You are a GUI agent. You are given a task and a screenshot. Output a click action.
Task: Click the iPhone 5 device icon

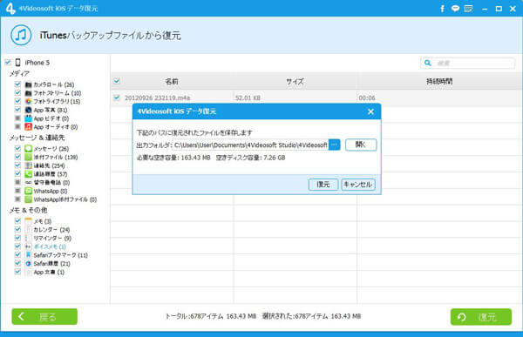(x=18, y=63)
